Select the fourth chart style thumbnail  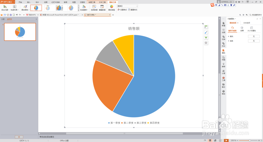(71, 8)
